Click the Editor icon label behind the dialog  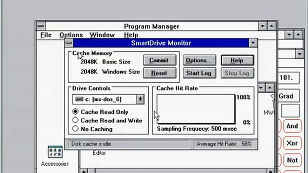point(99,153)
